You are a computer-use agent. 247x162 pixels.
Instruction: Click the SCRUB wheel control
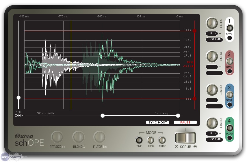[185, 138]
